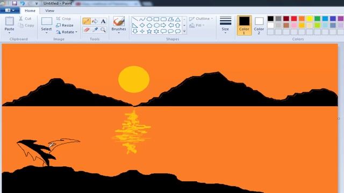Select the Pencil tool
The width and height of the screenshot is (344, 193).
87,21
